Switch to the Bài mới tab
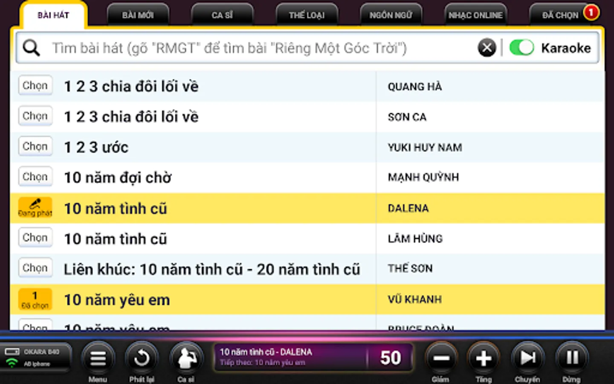Screen dimensions: 614x384 point(138,15)
